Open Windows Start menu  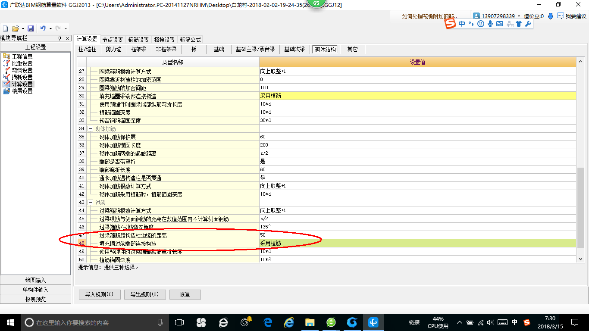pyautogui.click(x=9, y=322)
